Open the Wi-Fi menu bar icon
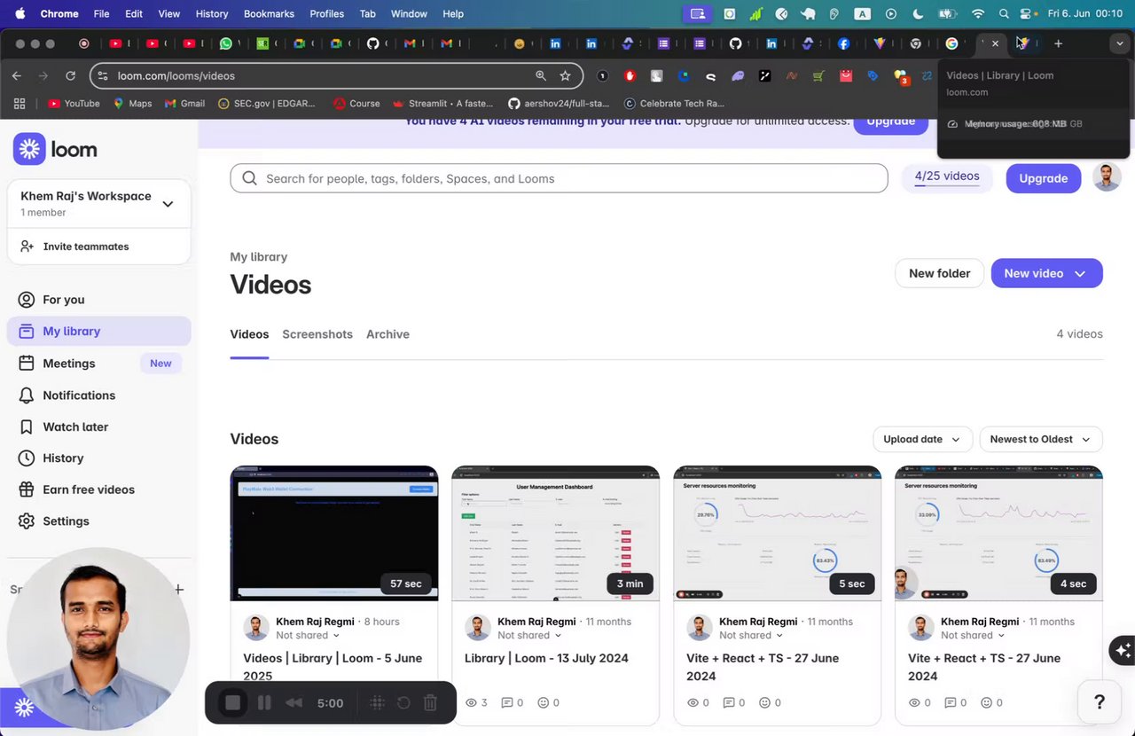 click(x=978, y=14)
